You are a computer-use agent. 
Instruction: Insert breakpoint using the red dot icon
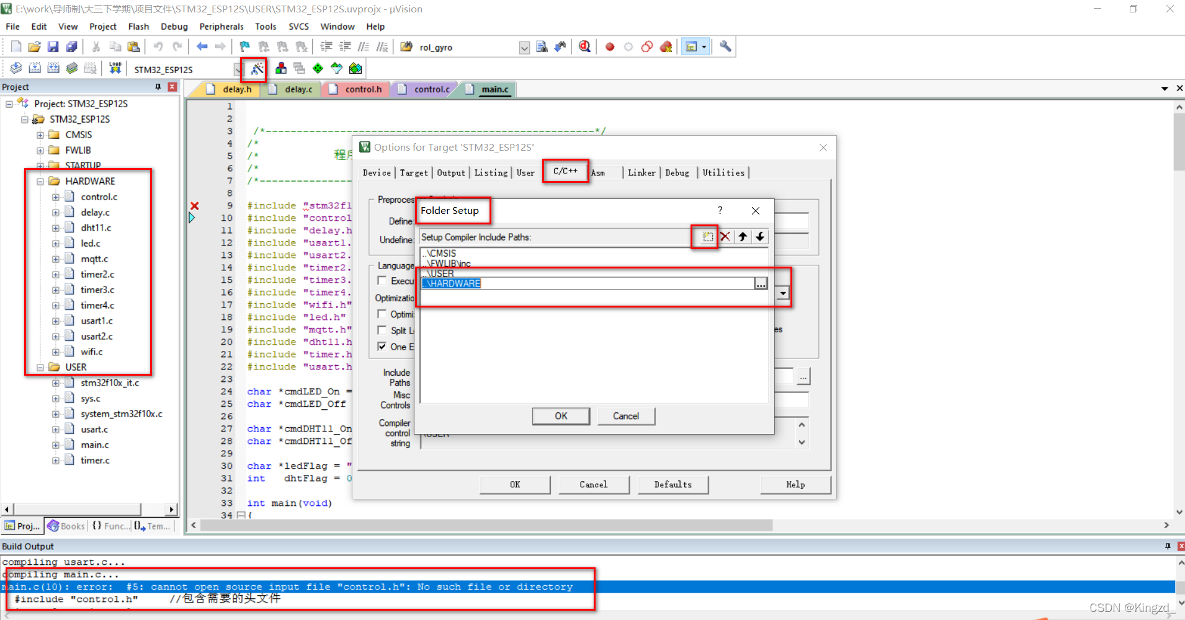pyautogui.click(x=610, y=46)
